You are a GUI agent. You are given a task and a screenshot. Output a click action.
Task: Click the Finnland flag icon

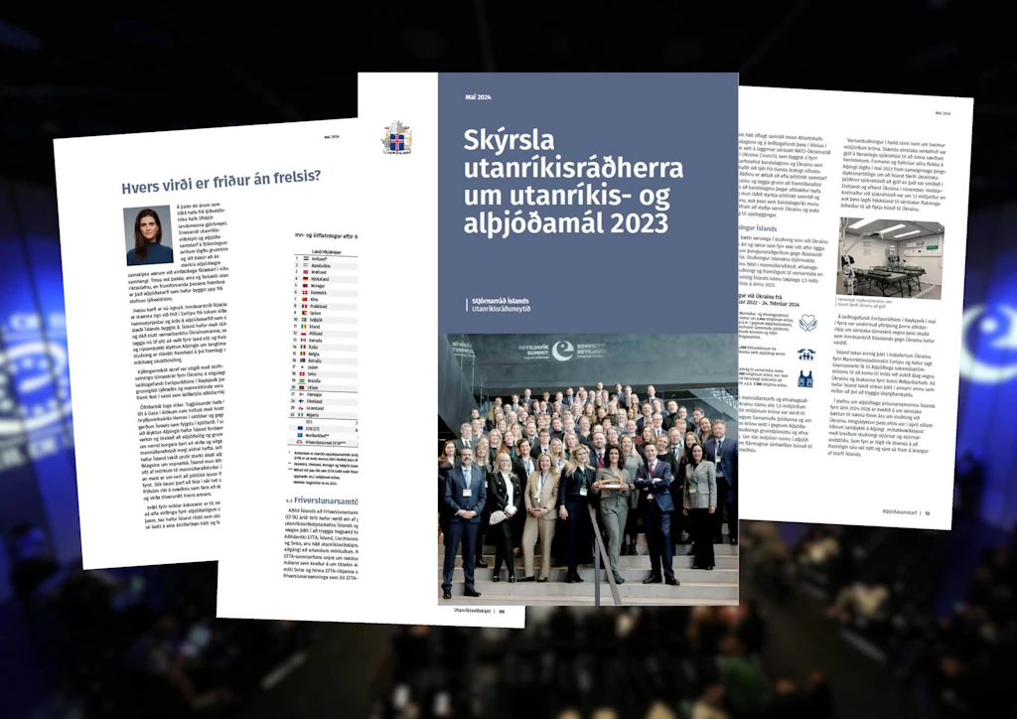click(x=301, y=401)
